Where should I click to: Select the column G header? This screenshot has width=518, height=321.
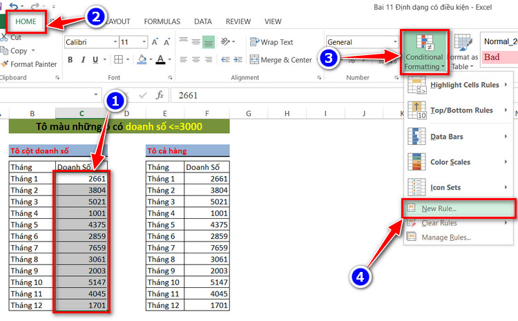click(249, 113)
